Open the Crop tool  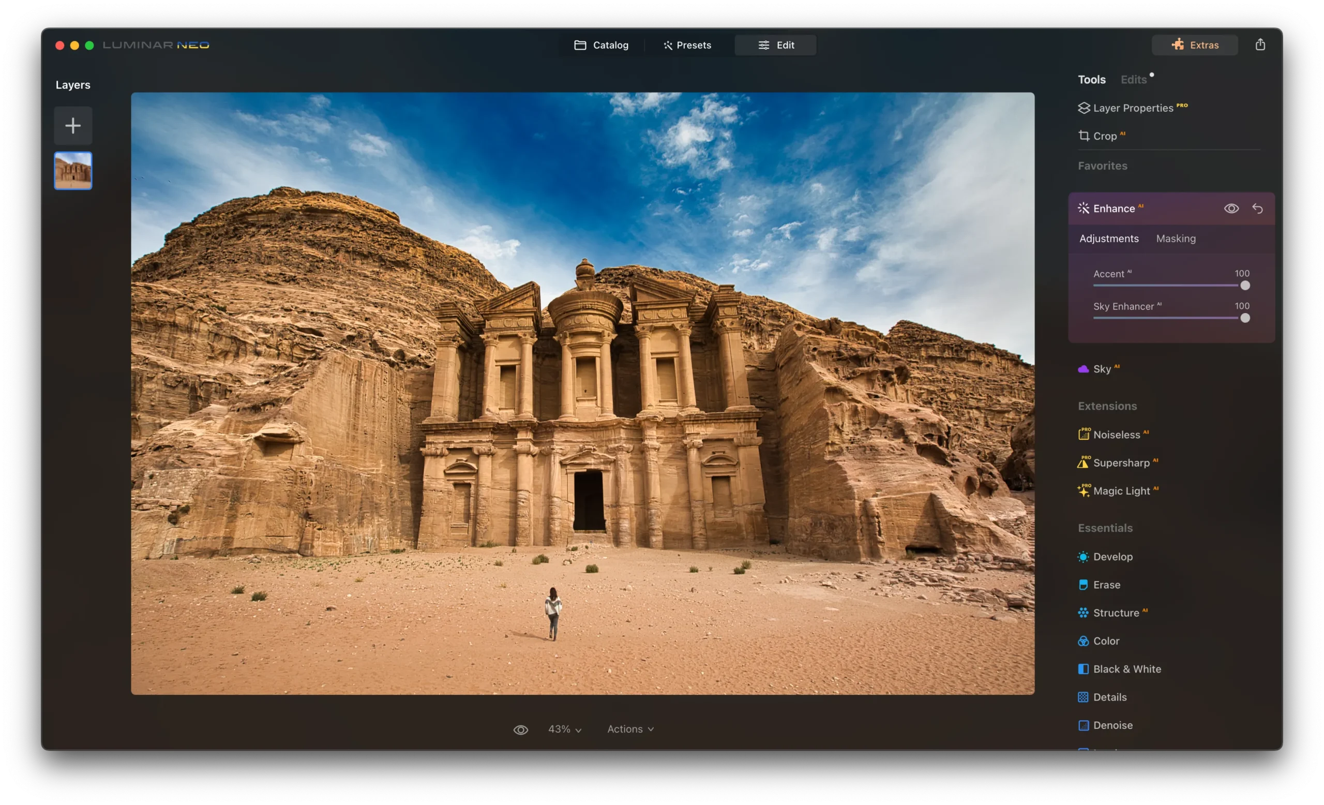click(x=1104, y=136)
